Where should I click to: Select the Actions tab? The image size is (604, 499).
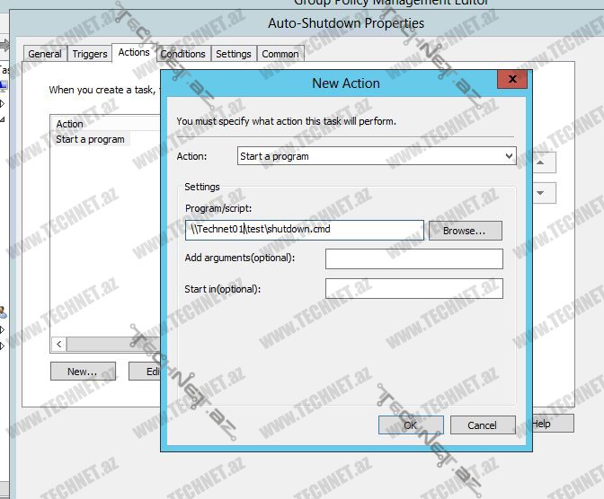[134, 53]
